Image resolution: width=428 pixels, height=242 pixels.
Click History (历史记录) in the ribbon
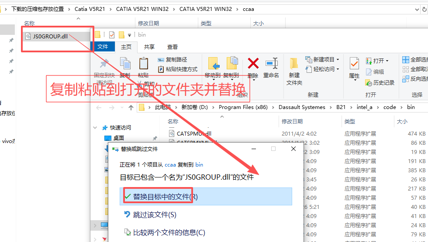click(380, 82)
